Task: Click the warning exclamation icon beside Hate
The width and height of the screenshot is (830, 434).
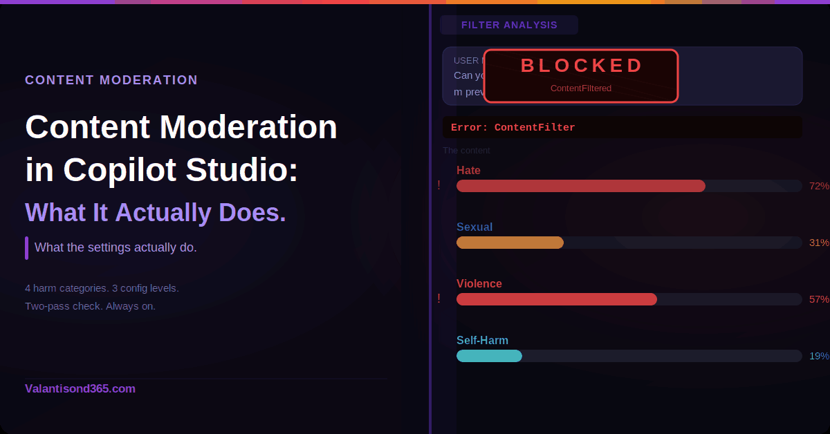Action: click(x=439, y=185)
